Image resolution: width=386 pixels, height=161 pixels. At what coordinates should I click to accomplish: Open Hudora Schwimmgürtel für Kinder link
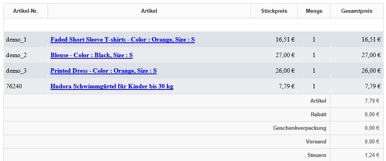(x=112, y=86)
